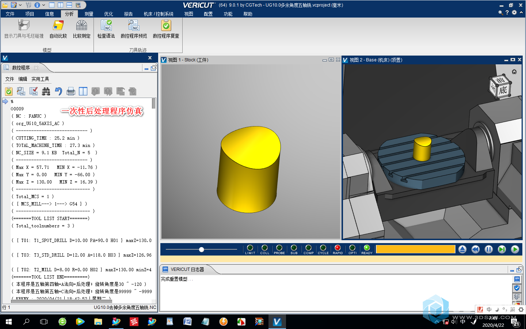Open the 配置 ribbon tab
The image size is (526, 329).
pos(208,14)
